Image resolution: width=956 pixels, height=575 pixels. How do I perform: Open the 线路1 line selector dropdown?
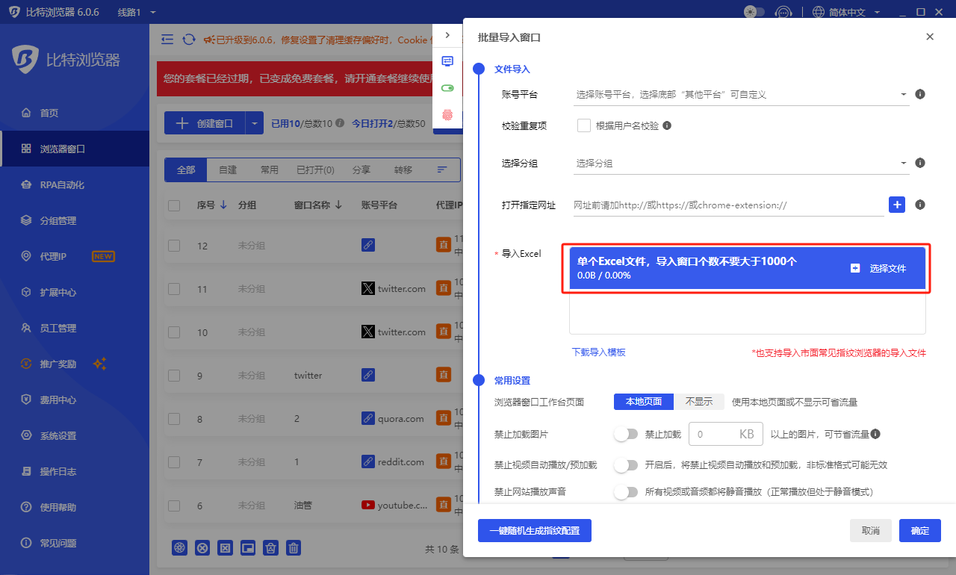137,12
